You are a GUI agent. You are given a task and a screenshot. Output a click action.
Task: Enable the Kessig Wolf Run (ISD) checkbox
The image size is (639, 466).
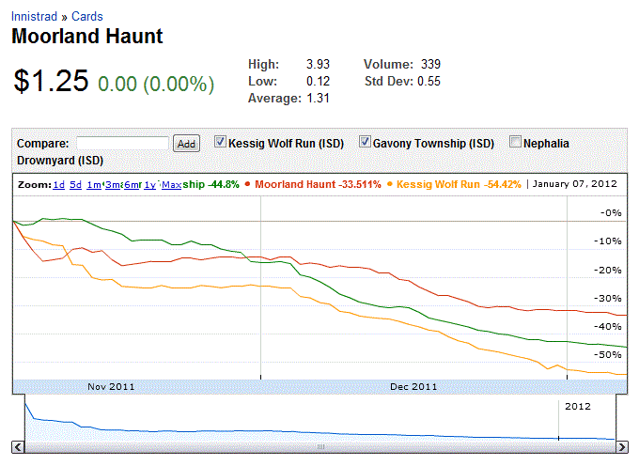point(221,143)
